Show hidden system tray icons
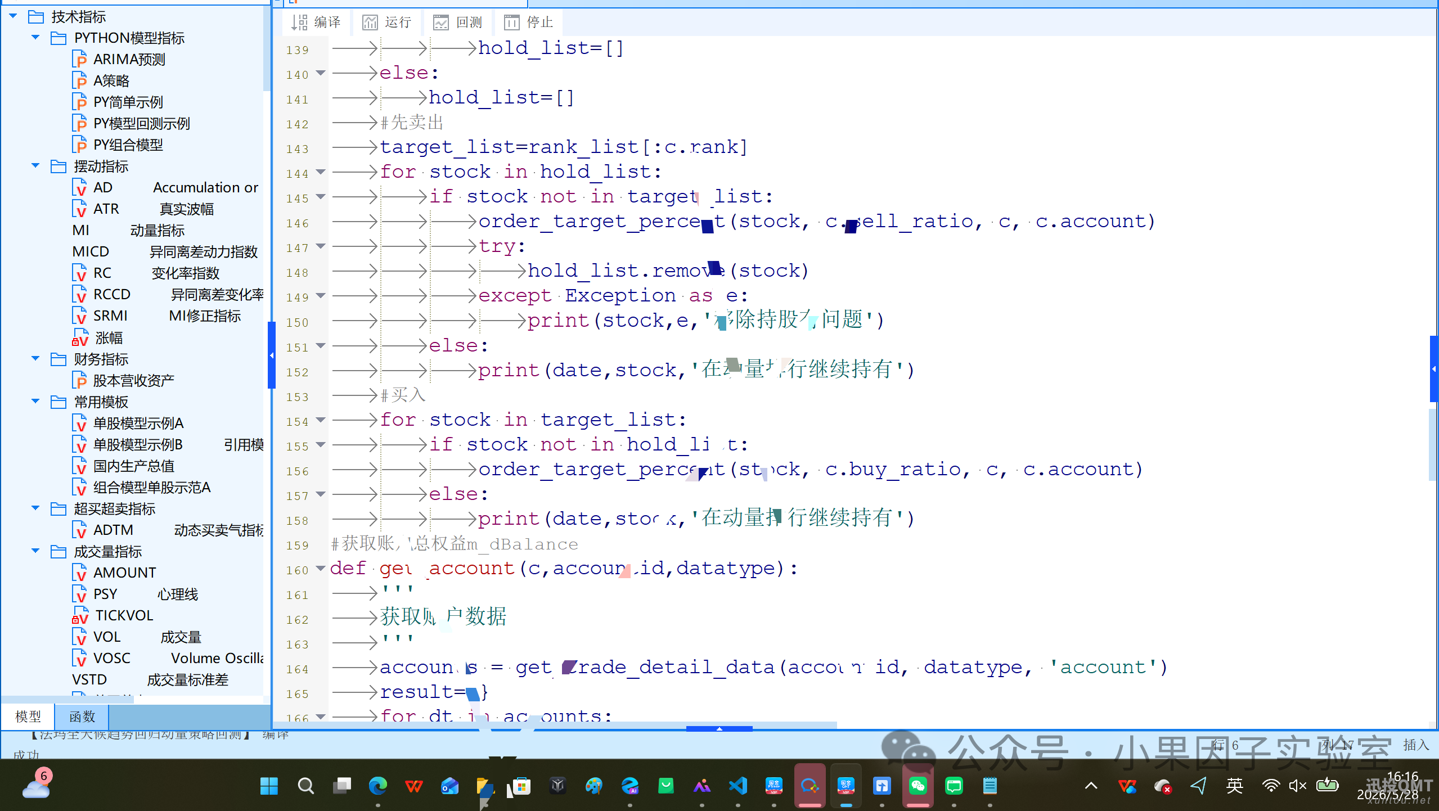 (1091, 786)
